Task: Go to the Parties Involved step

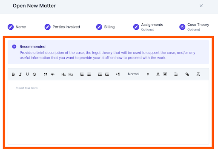Action: 62,27
